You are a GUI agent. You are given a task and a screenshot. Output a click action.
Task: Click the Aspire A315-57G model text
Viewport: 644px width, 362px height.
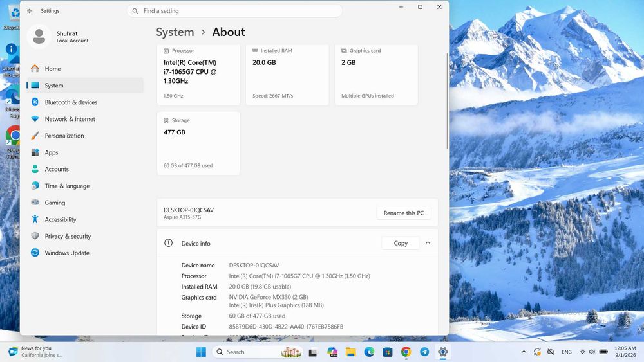[182, 217]
